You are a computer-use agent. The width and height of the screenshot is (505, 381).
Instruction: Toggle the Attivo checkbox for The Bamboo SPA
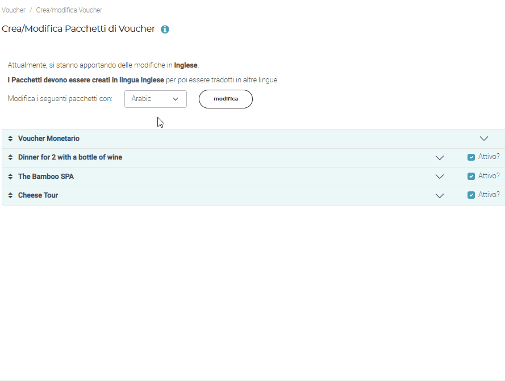pyautogui.click(x=471, y=176)
